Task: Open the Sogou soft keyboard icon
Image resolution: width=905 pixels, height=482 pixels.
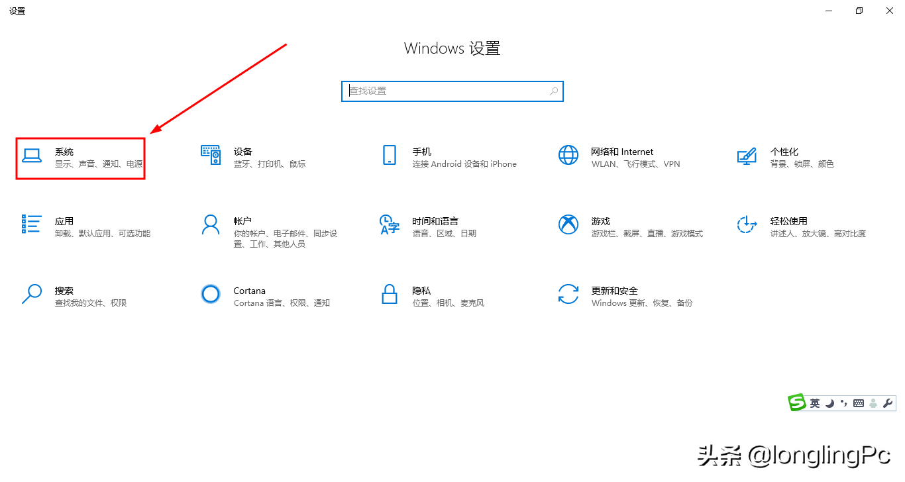Action: tap(859, 403)
